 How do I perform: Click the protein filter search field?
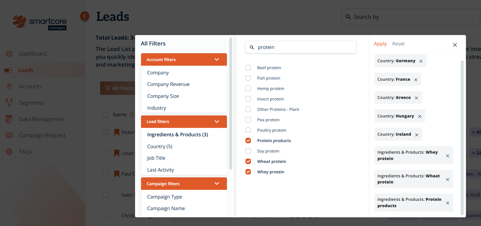pyautogui.click(x=304, y=47)
